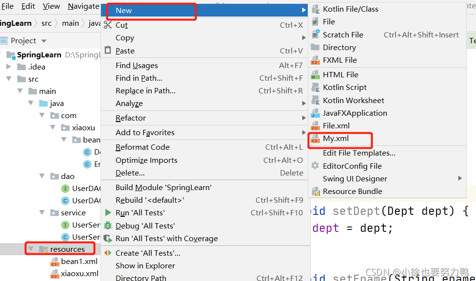The image size is (476, 281).
Task: Select Refactor submenu entry
Action: click(x=204, y=118)
